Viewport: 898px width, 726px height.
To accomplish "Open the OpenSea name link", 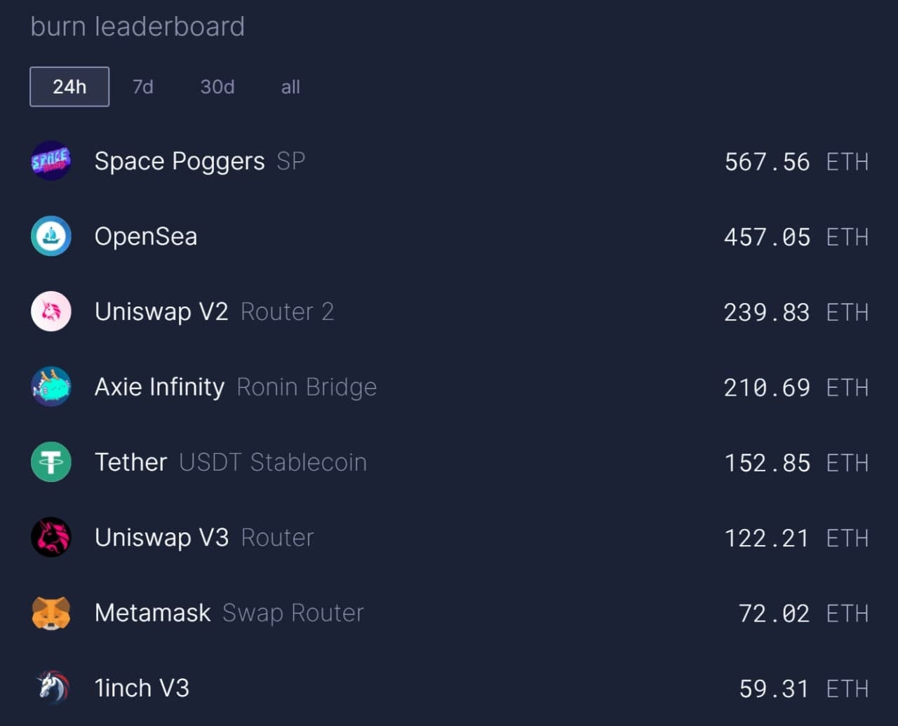I will pyautogui.click(x=146, y=236).
